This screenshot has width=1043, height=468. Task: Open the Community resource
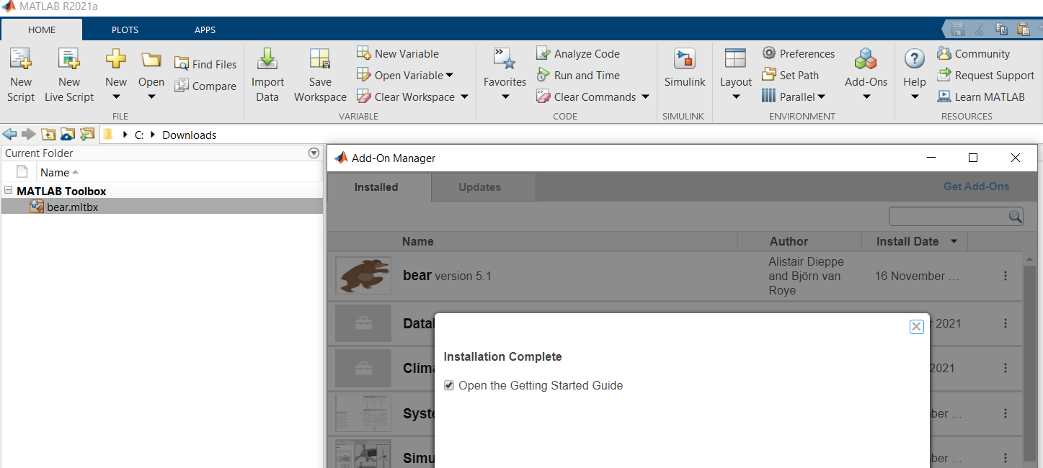(x=973, y=53)
